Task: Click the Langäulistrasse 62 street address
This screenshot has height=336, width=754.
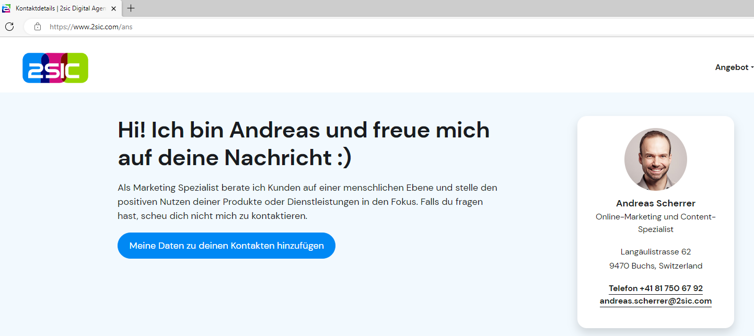Action: point(655,252)
